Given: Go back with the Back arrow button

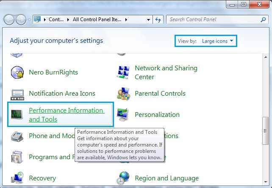Looking at the screenshot, I should pyautogui.click(x=9, y=19).
